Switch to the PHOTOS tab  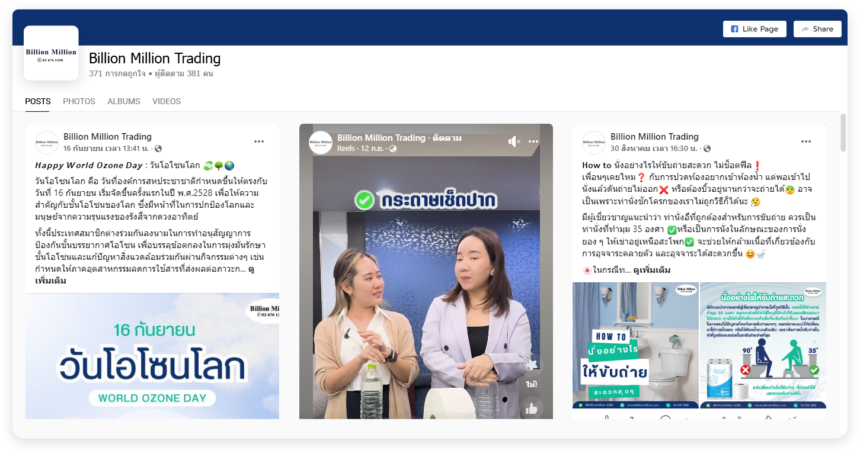[x=79, y=101]
